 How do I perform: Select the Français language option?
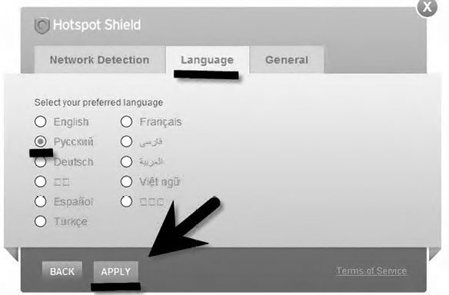point(126,121)
